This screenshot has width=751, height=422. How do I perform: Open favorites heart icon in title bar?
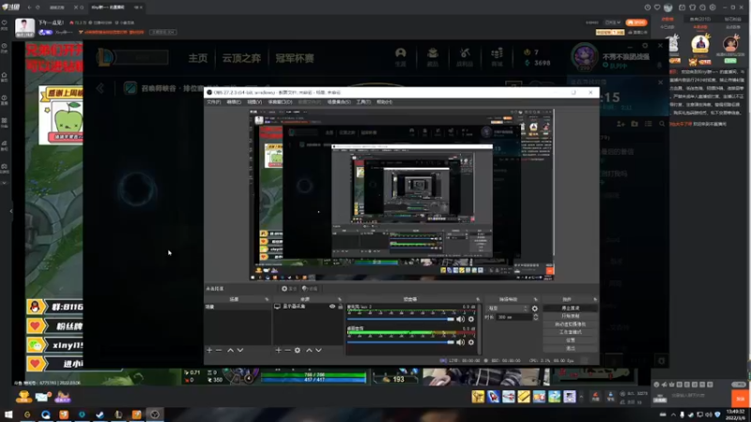pyautogui.click(x=657, y=8)
